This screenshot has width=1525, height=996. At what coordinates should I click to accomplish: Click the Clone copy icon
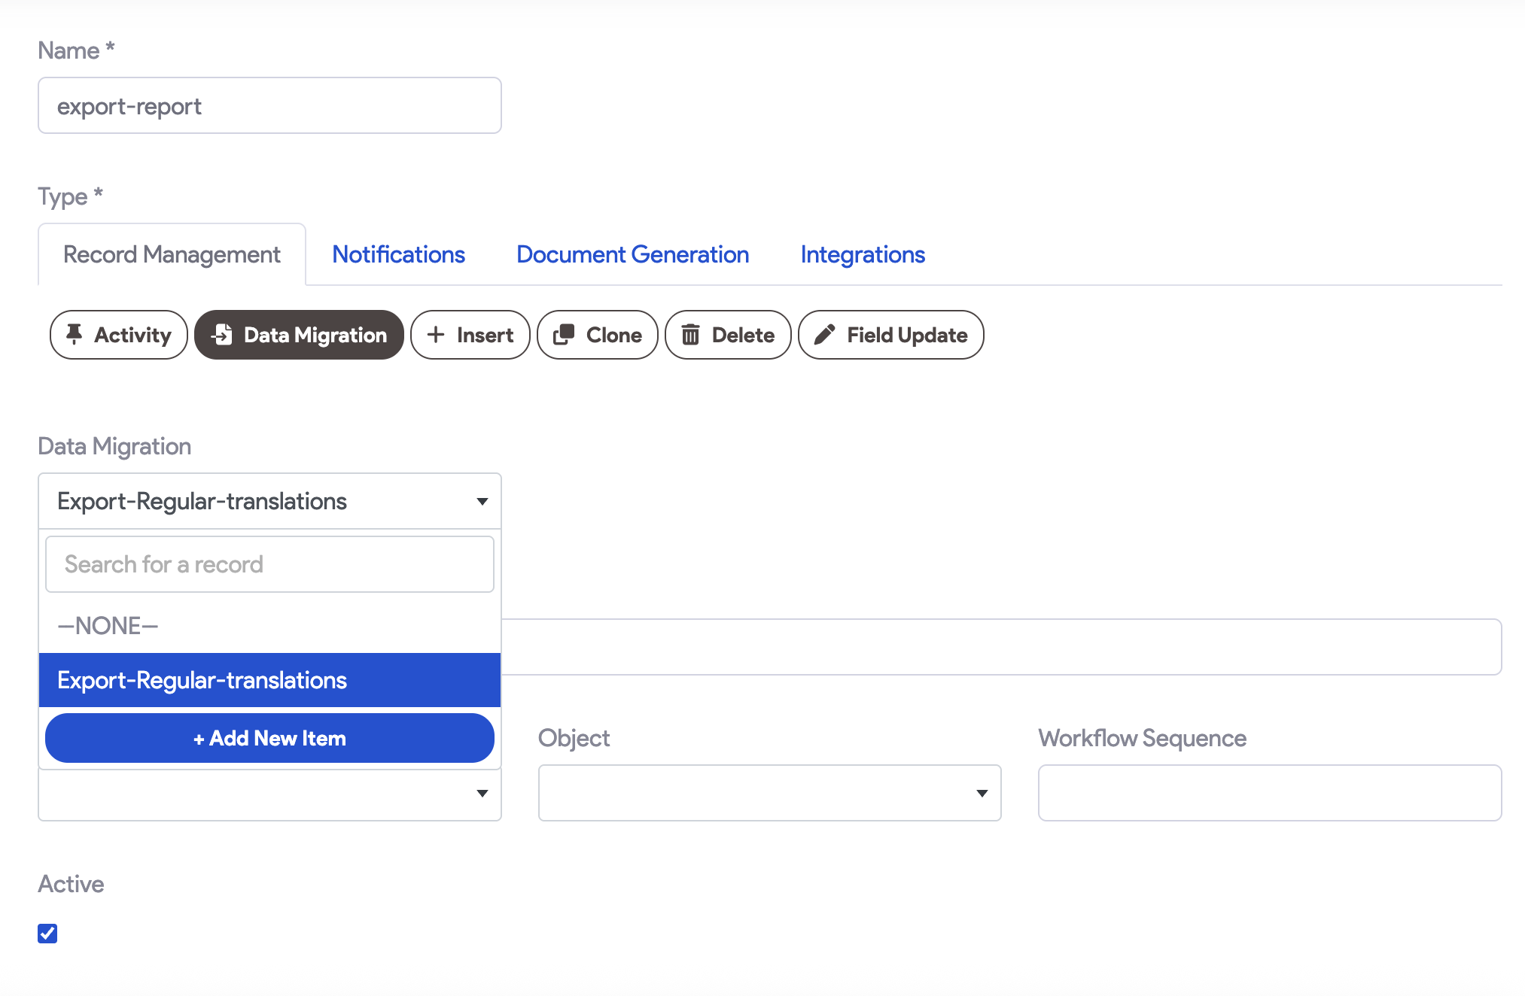coord(564,335)
